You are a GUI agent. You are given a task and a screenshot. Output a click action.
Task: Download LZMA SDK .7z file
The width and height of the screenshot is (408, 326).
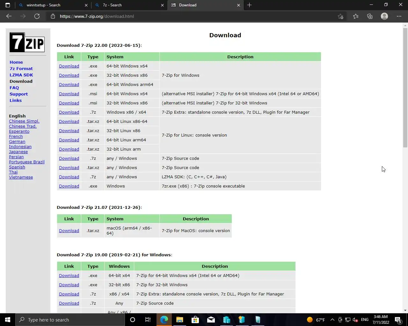click(x=69, y=177)
